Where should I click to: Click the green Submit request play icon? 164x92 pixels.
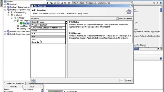48,3
